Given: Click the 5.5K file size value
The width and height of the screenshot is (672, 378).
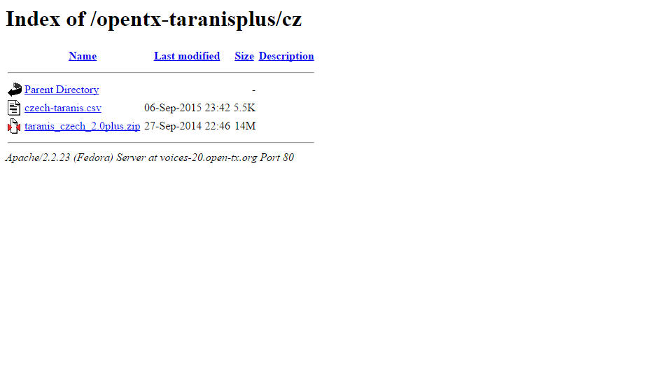Looking at the screenshot, I should (244, 108).
